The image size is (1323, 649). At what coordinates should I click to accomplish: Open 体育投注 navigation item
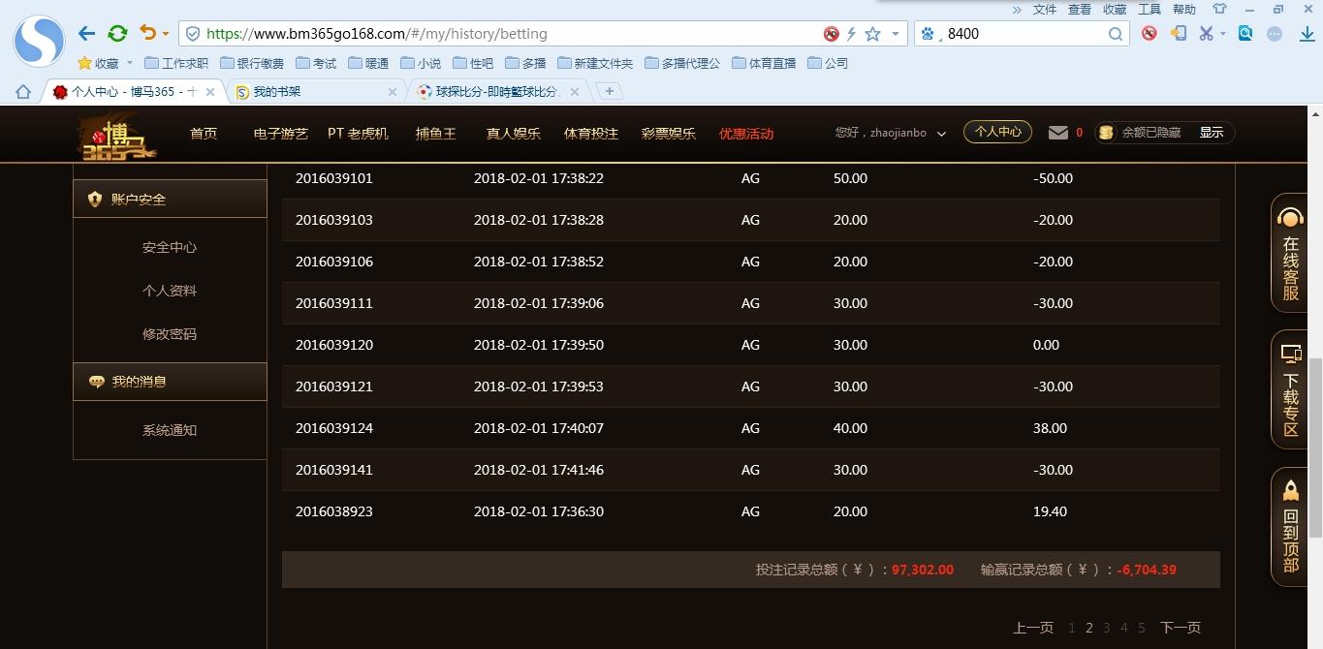[591, 134]
